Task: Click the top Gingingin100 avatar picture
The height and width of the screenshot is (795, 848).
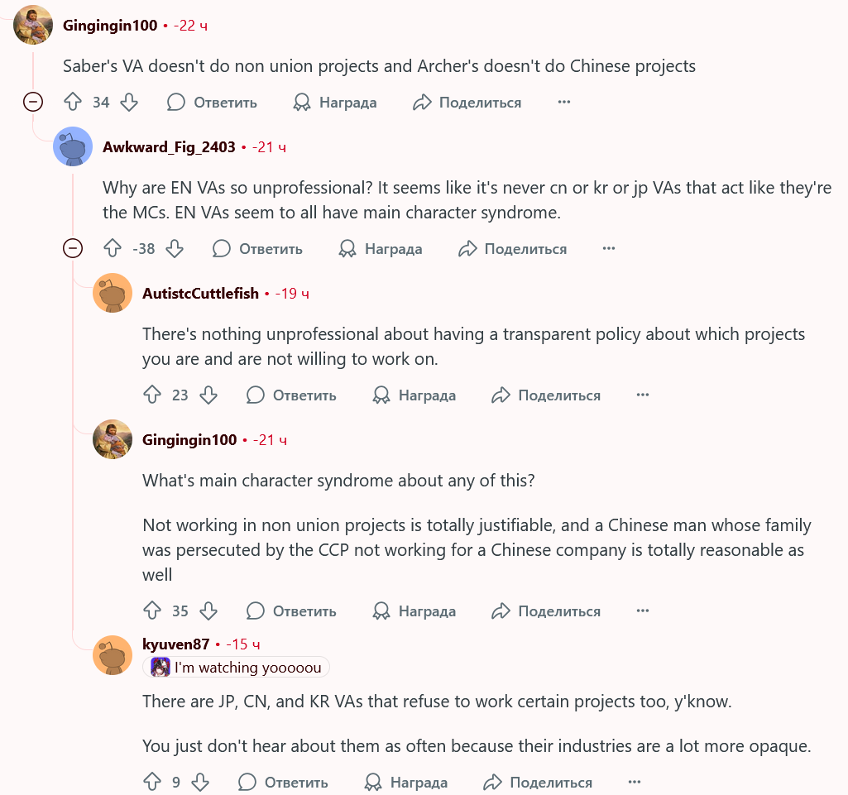Action: pos(33,25)
